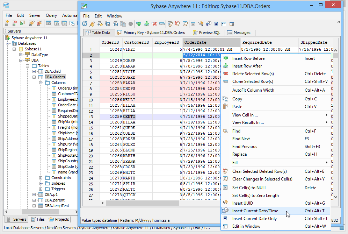This screenshot has width=348, height=234.
Task: Switch to the Files bottom tab
Action: pos(38,219)
